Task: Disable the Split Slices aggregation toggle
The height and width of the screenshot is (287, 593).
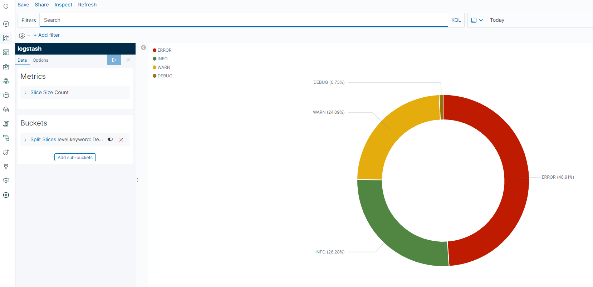Action: [110, 139]
